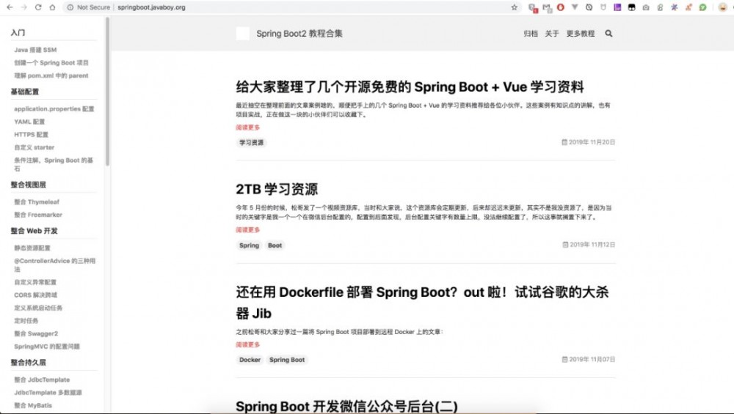Open the browser home page icon
Image resolution: width=734 pixels, height=414 pixels.
coord(52,7)
